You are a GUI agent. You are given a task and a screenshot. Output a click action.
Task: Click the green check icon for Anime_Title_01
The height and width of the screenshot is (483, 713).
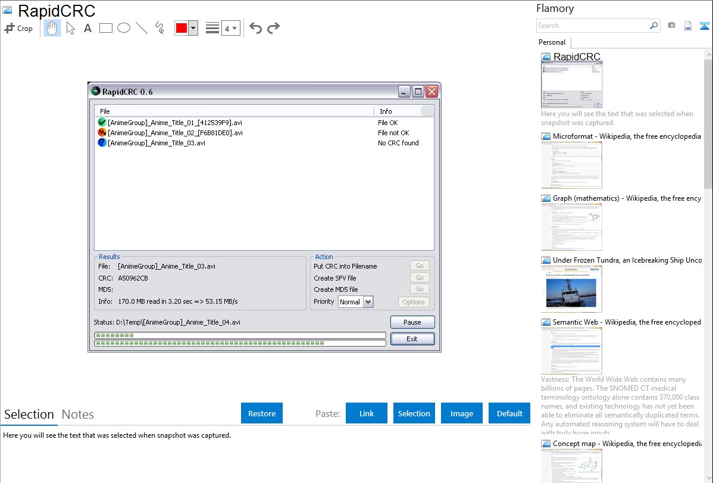coord(102,123)
